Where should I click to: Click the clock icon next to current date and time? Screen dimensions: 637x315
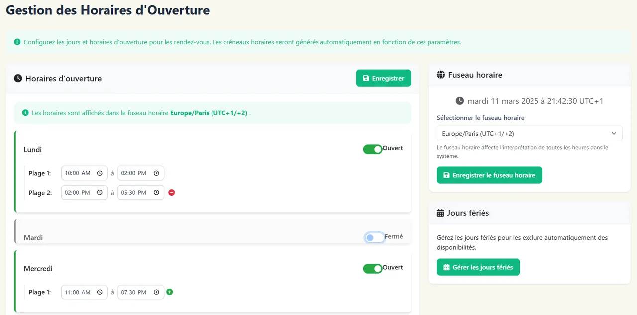tap(460, 101)
